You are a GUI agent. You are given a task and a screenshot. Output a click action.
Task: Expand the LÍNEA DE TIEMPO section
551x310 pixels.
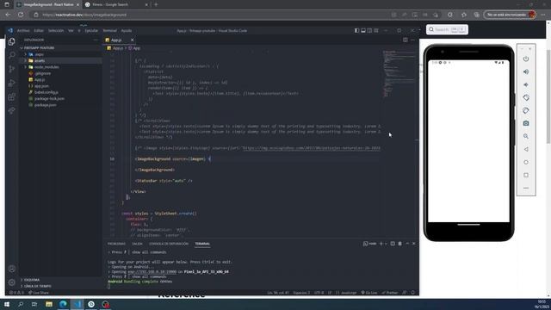(x=37, y=286)
